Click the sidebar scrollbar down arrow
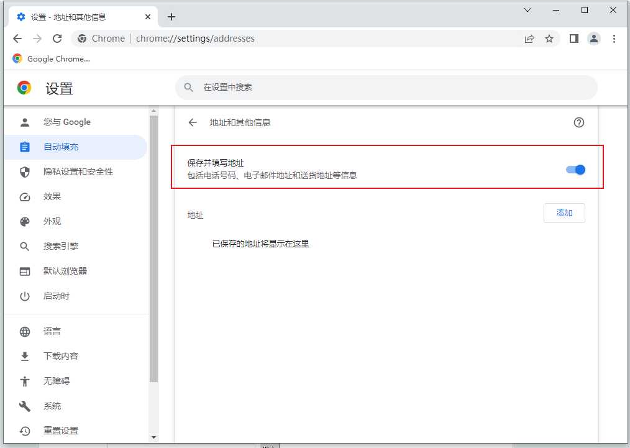The image size is (630, 448). point(153,437)
